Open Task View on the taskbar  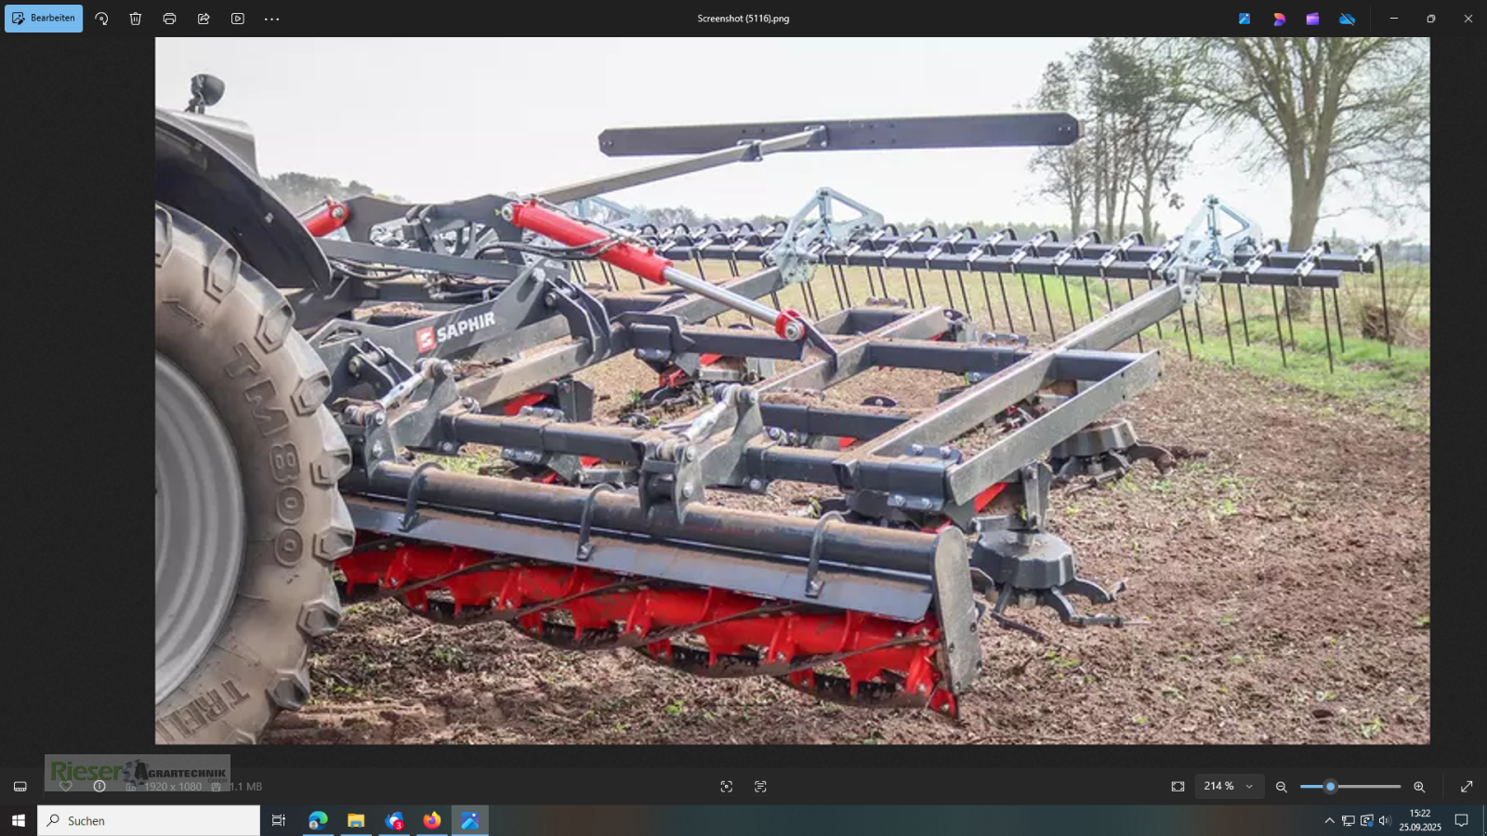(278, 820)
